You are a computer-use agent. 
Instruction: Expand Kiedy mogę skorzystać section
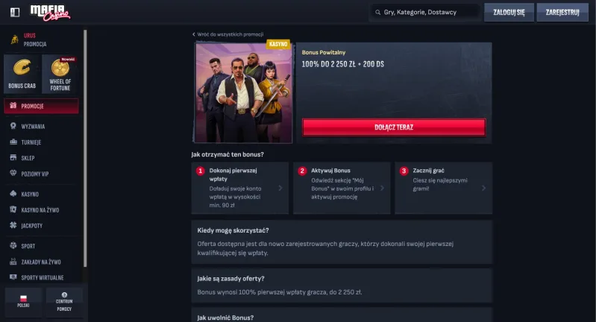(342, 242)
